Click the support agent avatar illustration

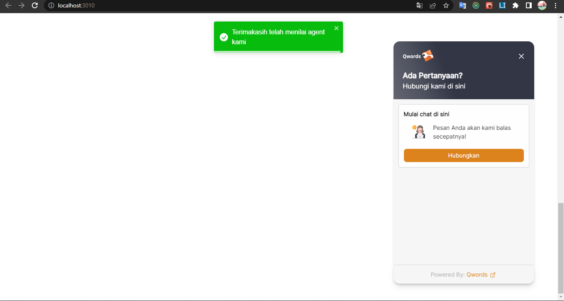tap(419, 132)
